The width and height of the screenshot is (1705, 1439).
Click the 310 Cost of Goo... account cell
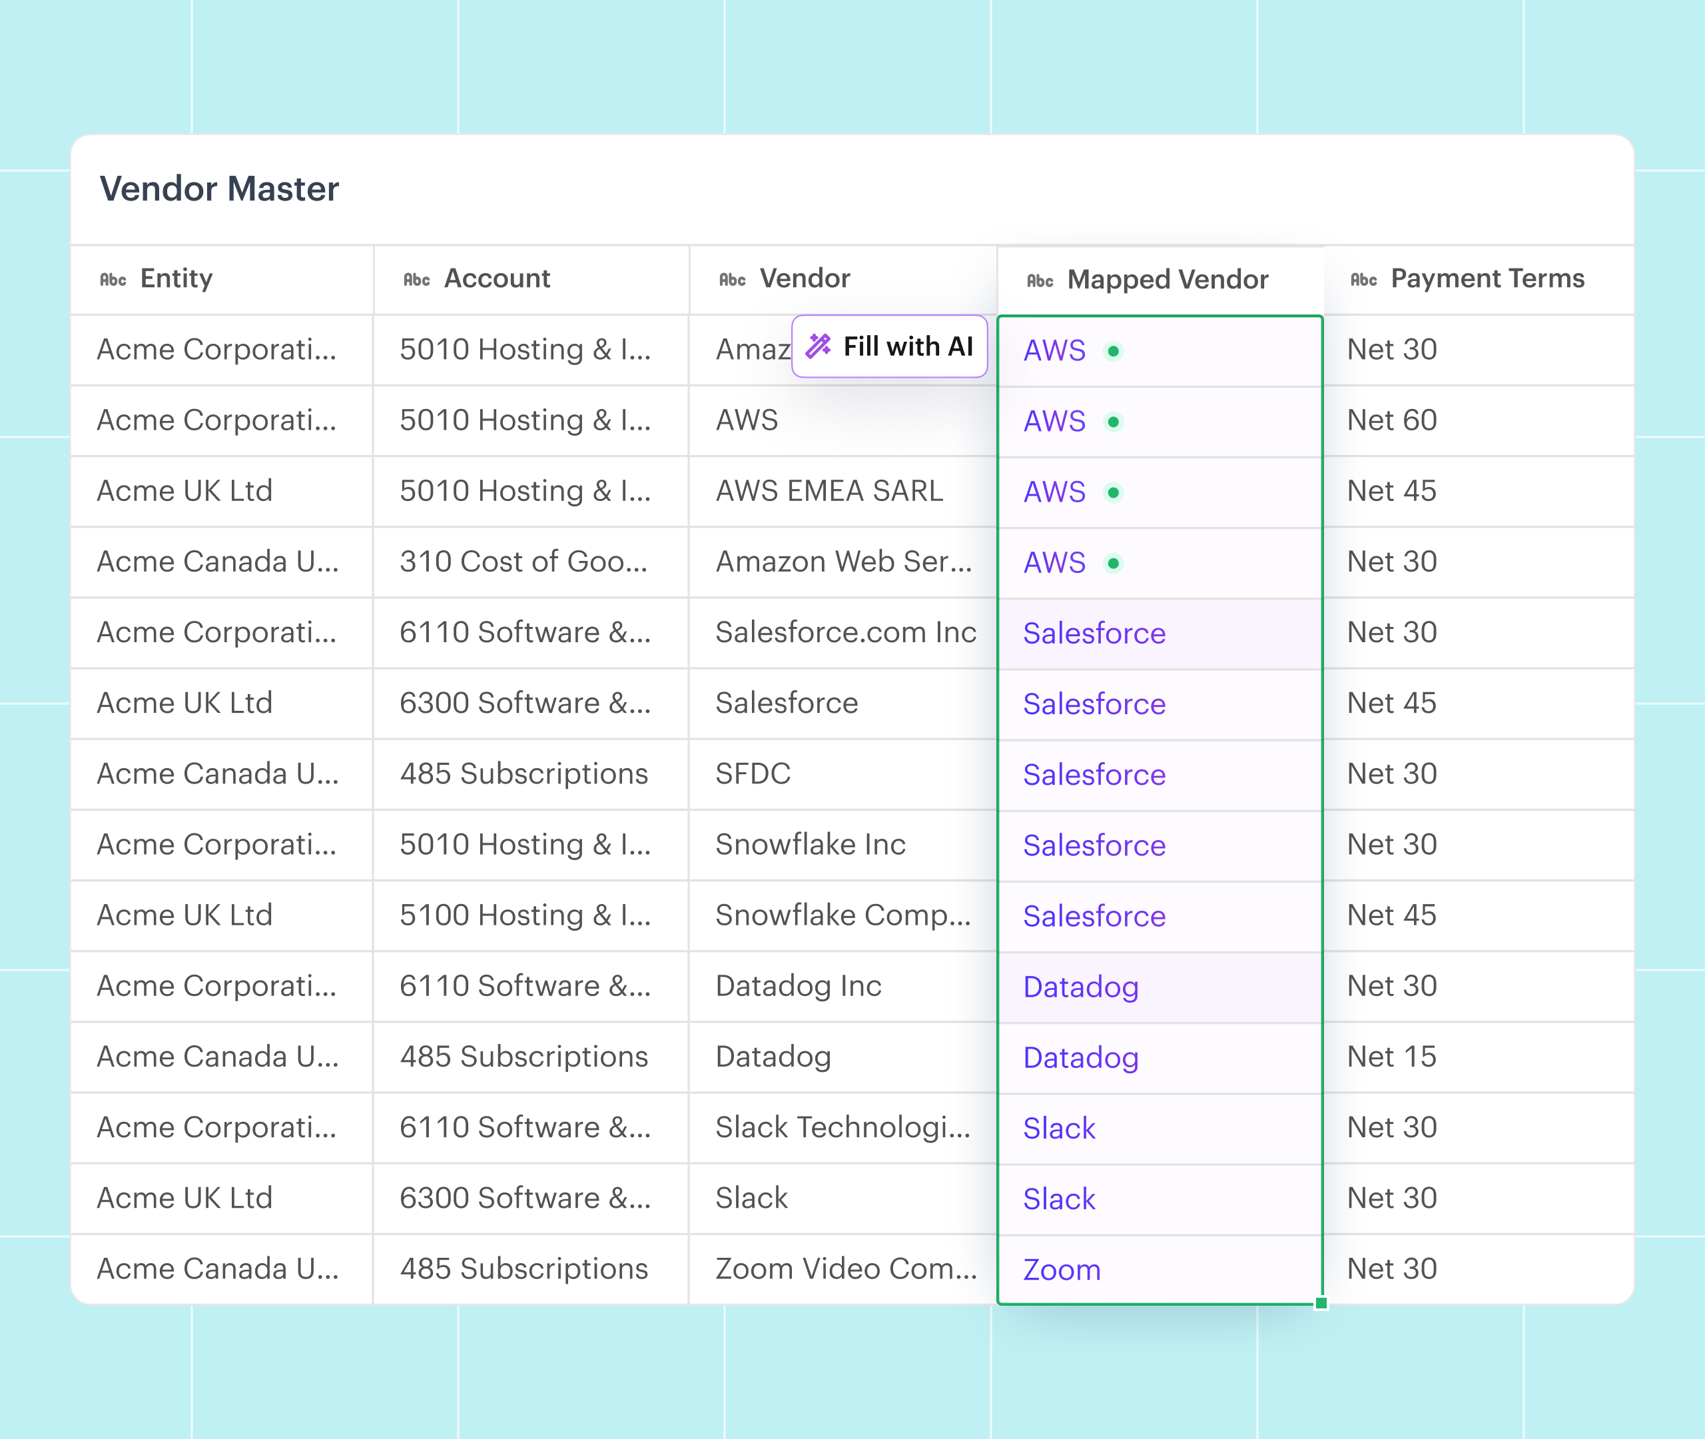click(x=531, y=562)
